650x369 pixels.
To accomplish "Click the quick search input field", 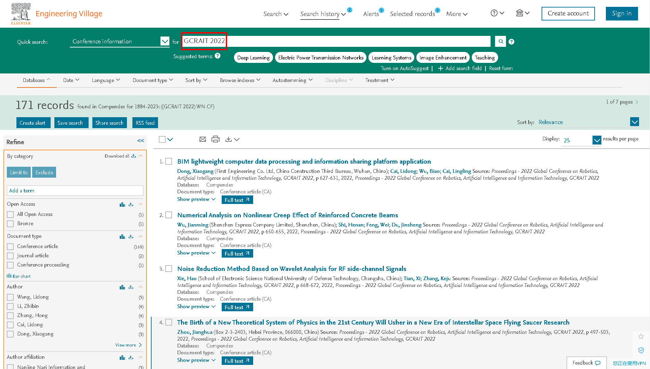I will click(336, 41).
